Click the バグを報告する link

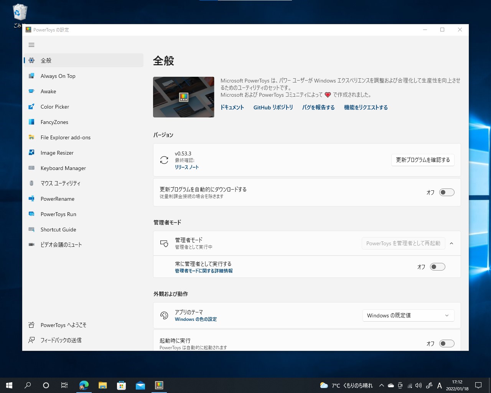coord(318,107)
